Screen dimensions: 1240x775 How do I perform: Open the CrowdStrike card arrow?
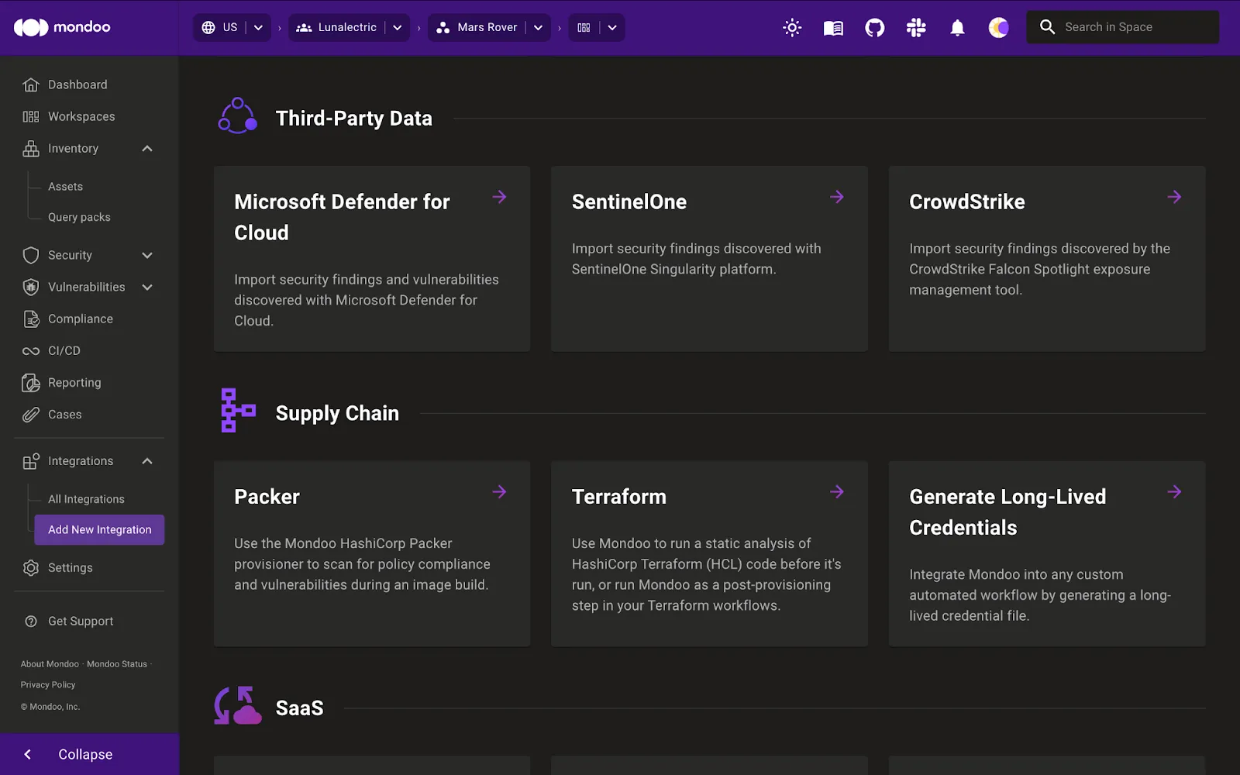point(1175,197)
